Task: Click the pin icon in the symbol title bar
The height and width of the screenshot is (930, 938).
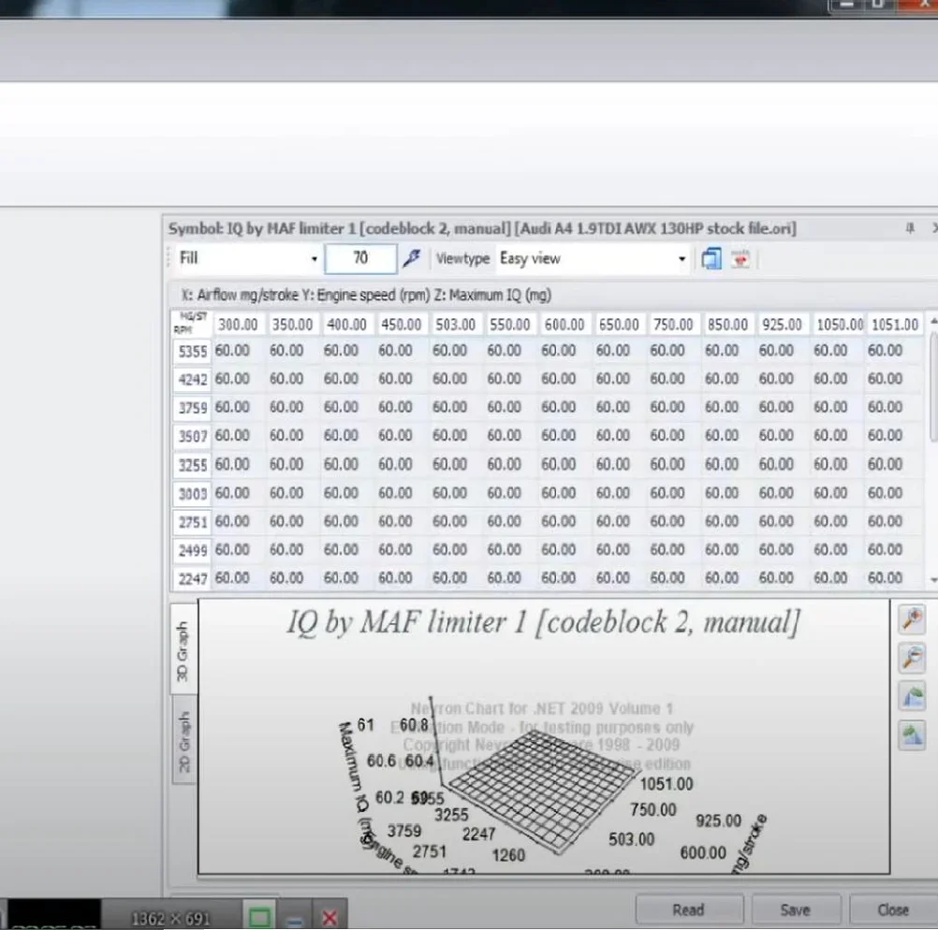Action: point(909,228)
